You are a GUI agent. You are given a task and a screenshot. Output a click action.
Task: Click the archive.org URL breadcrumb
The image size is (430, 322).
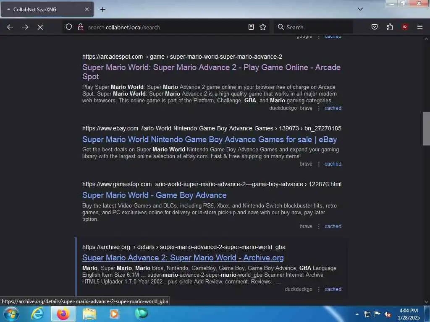coord(184,247)
